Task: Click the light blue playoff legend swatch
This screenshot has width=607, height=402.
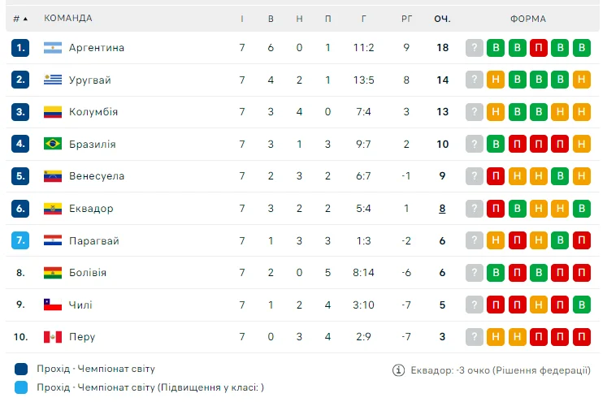Action: (21, 388)
